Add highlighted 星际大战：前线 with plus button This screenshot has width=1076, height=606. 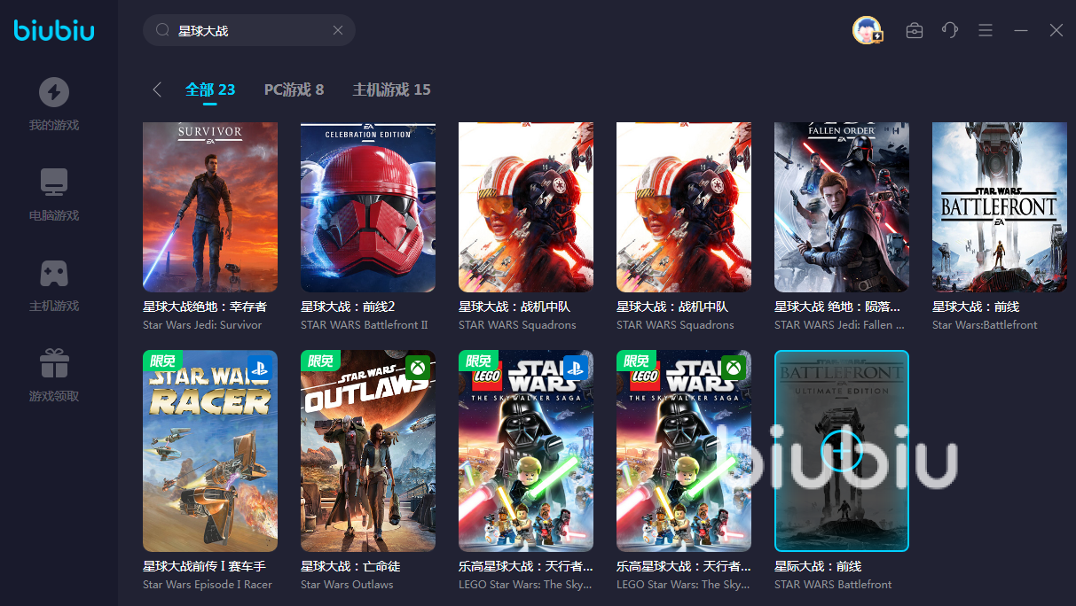(841, 451)
